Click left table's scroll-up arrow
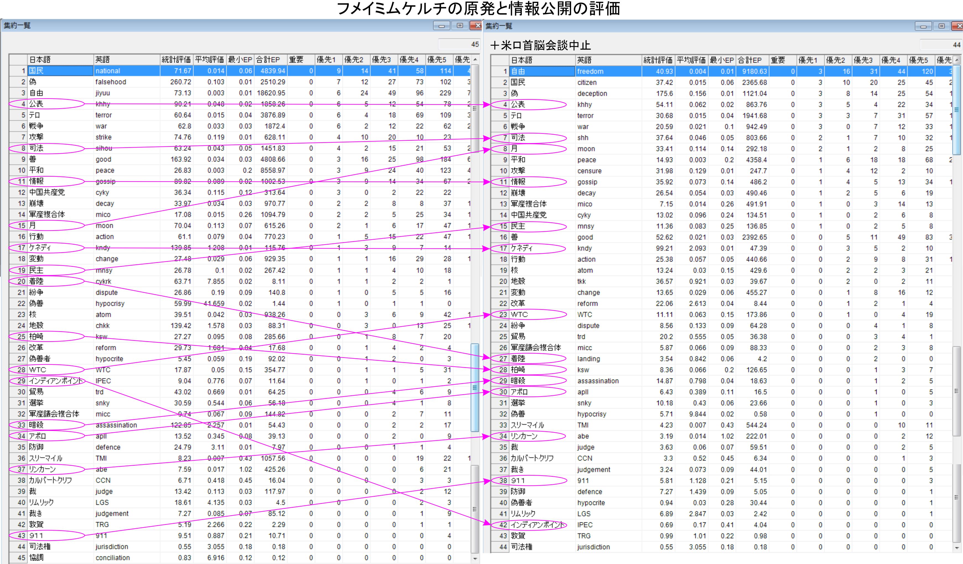963x564 pixels. (475, 60)
